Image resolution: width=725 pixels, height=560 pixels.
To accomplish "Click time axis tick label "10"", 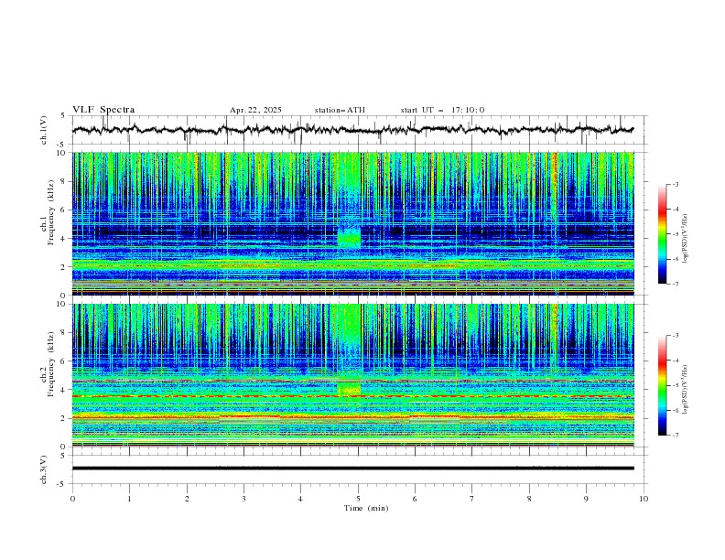I will [644, 499].
